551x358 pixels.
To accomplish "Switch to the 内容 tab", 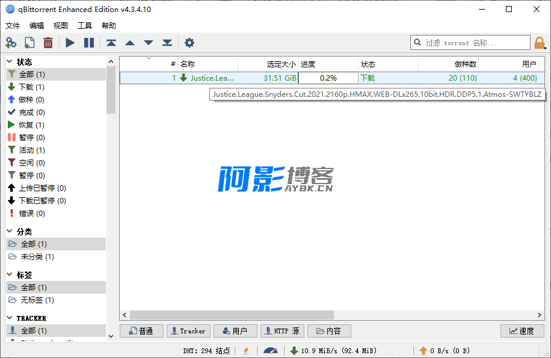I will [329, 331].
